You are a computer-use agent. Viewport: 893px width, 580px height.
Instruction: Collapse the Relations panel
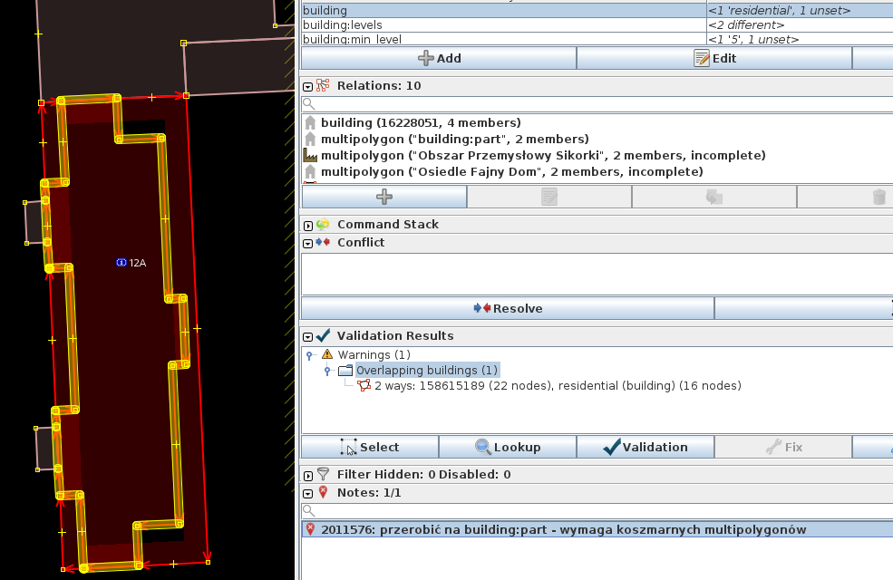tap(308, 86)
